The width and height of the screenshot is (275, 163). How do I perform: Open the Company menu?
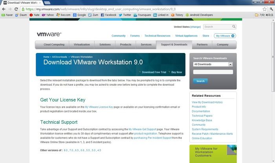pyautogui.click(x=223, y=45)
